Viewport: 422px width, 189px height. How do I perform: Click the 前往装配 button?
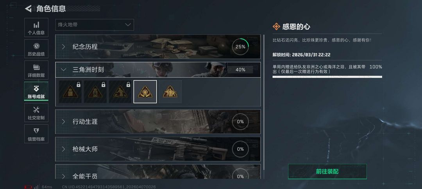coord(327,171)
